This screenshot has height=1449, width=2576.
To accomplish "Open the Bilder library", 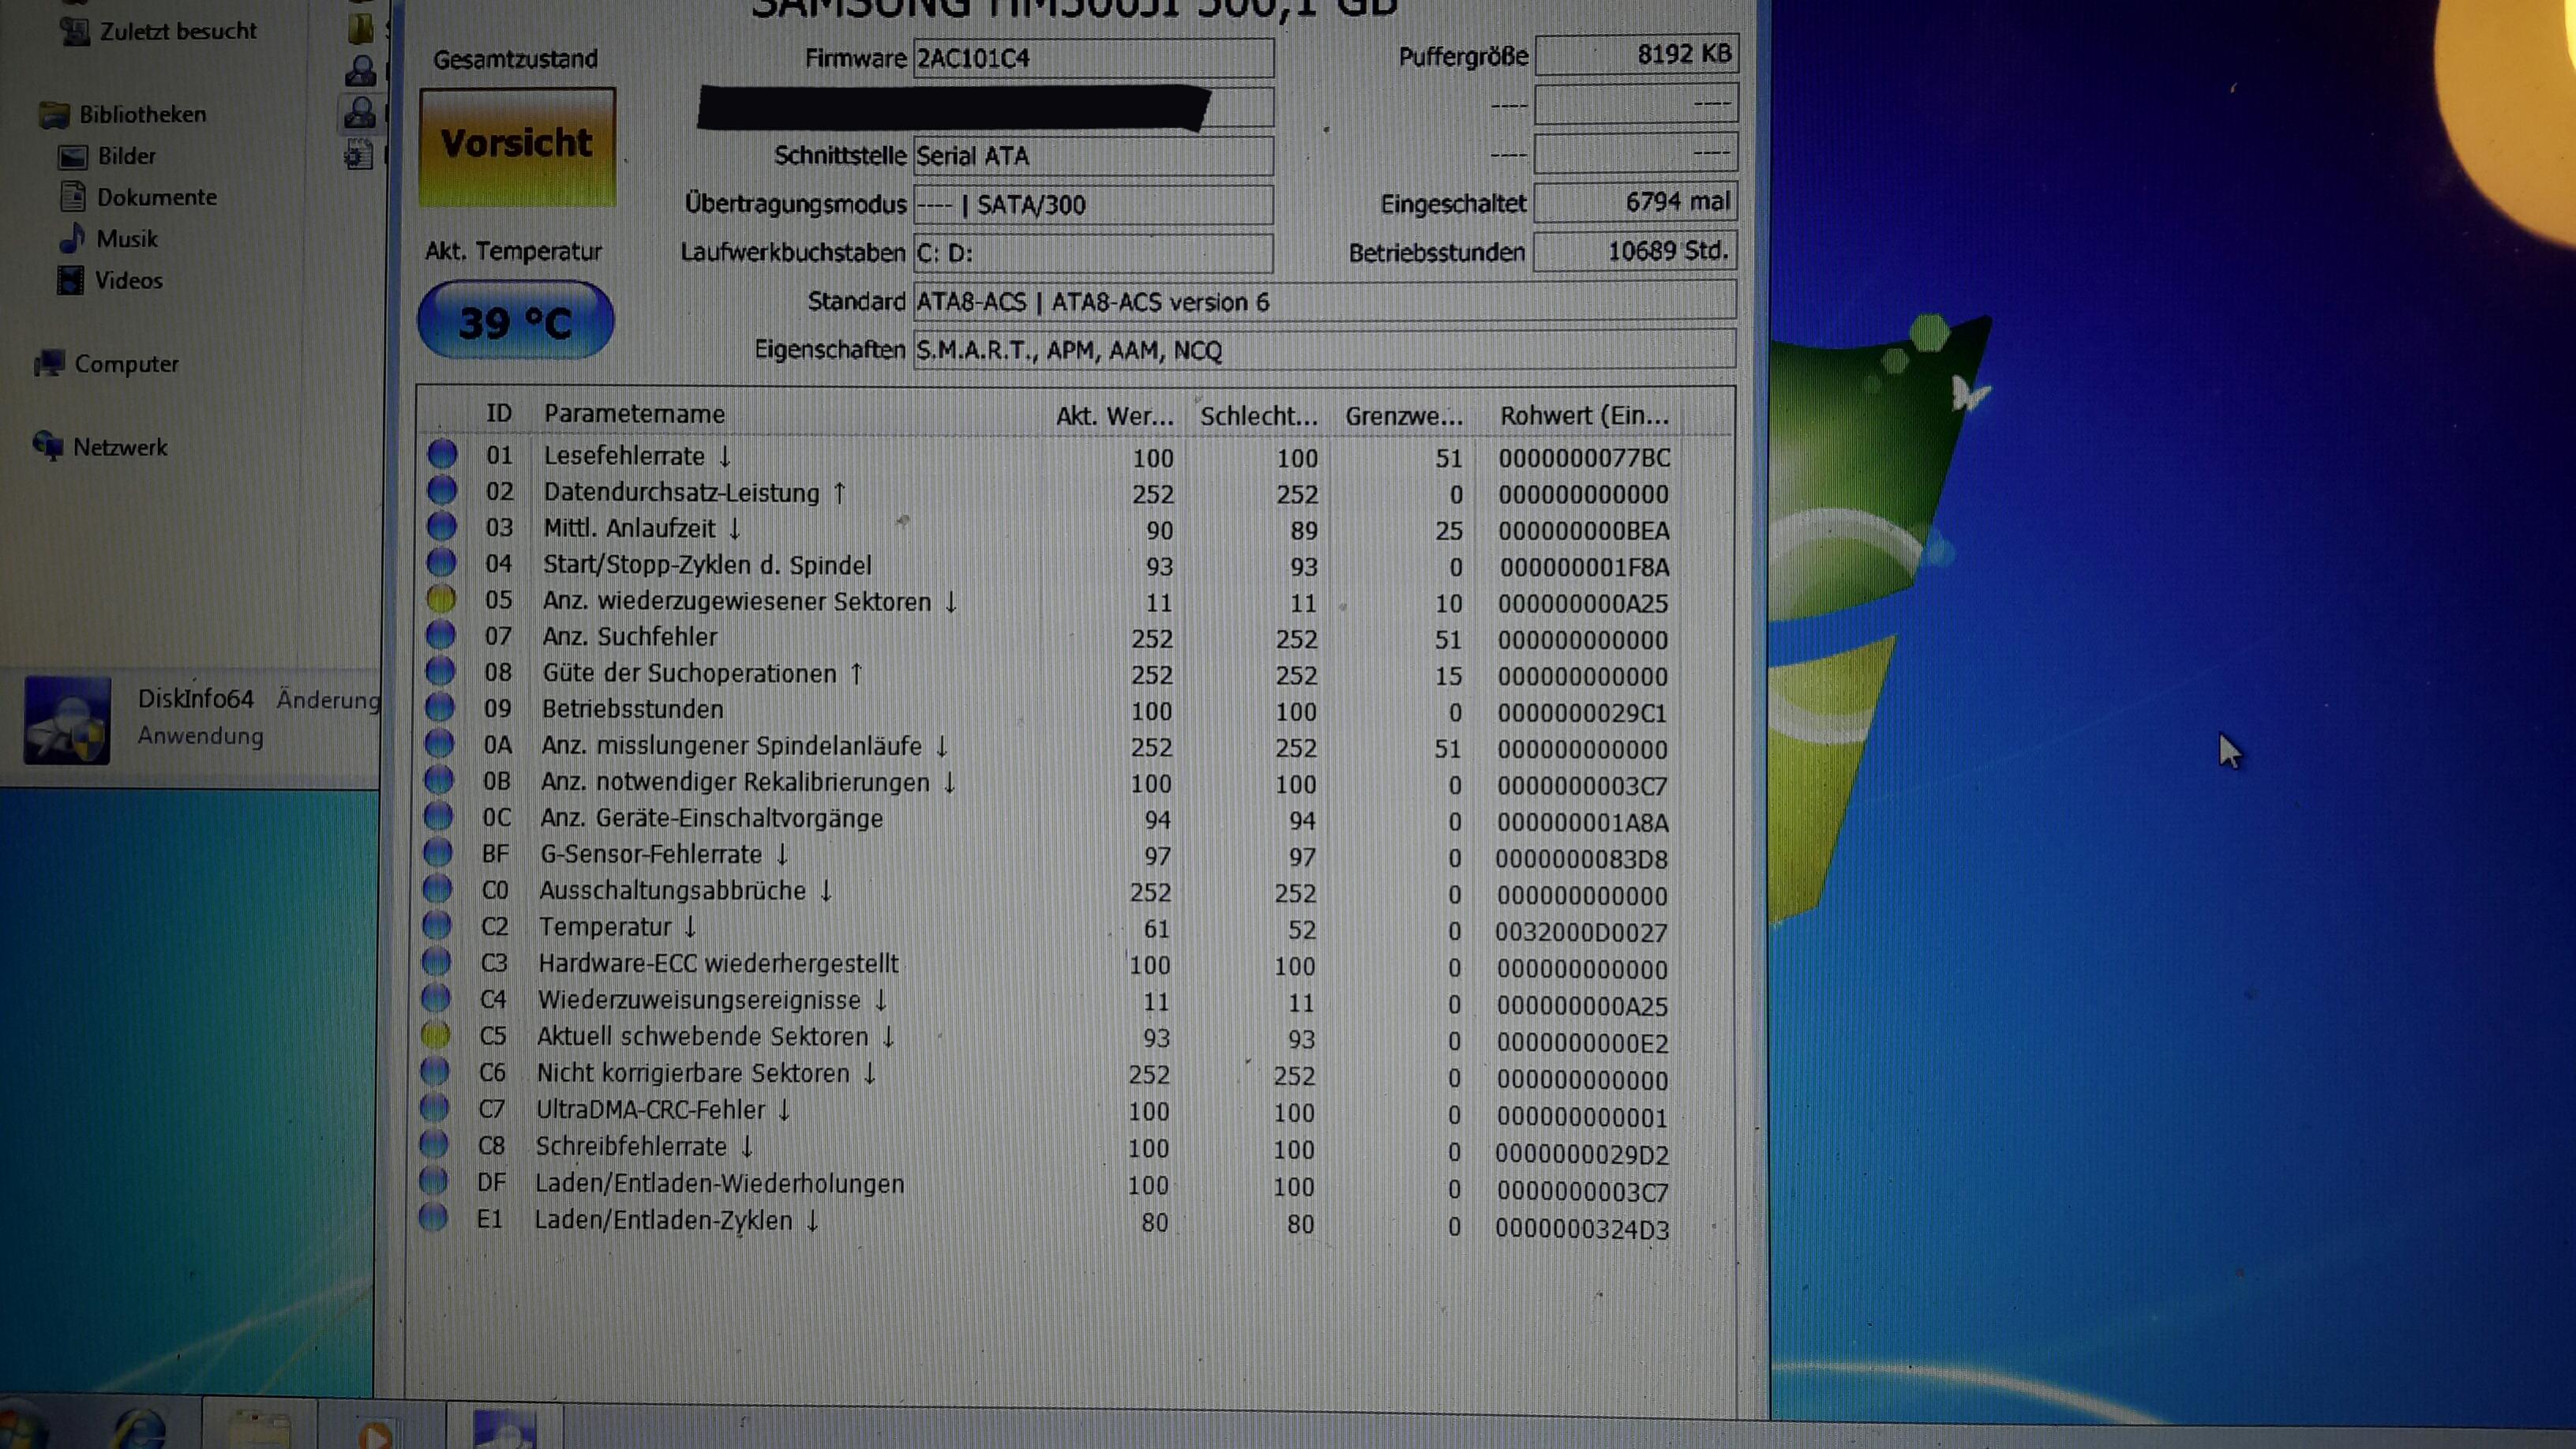I will click(x=126, y=156).
